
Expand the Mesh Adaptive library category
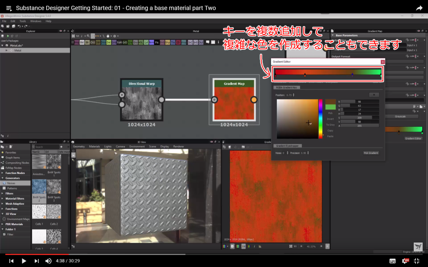(3, 204)
